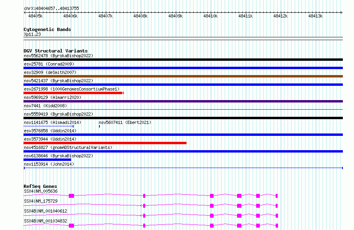
Task: Select the long red bar for esv3573944
Action: [105, 143]
